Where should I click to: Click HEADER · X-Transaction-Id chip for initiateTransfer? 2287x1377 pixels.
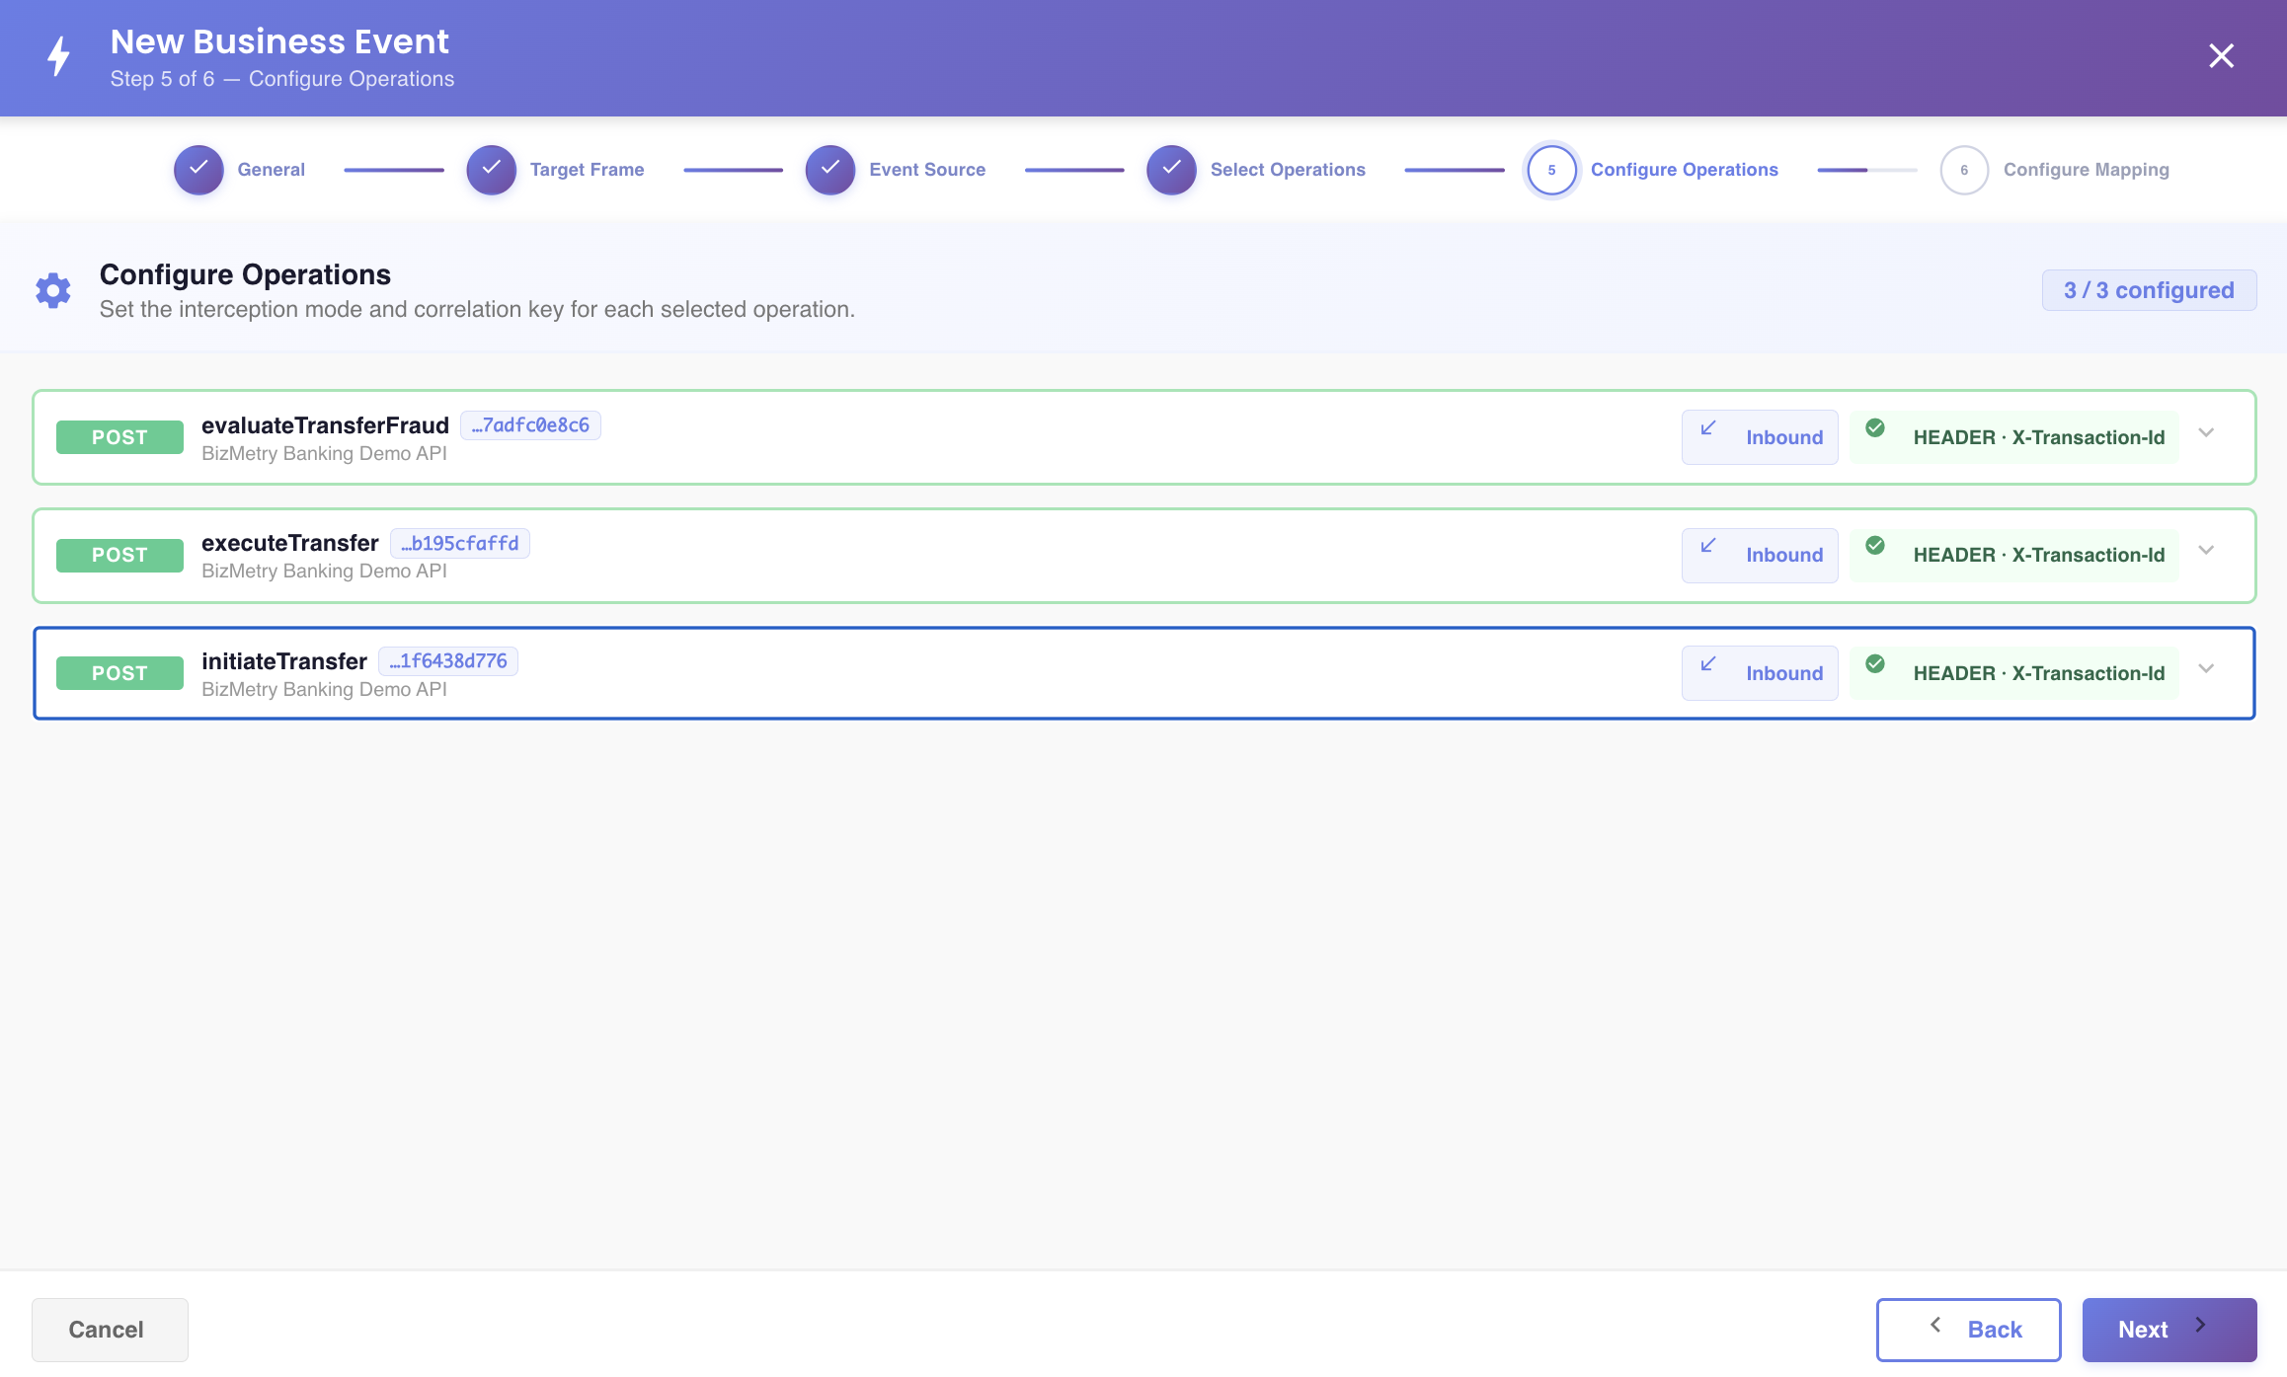tap(2014, 673)
